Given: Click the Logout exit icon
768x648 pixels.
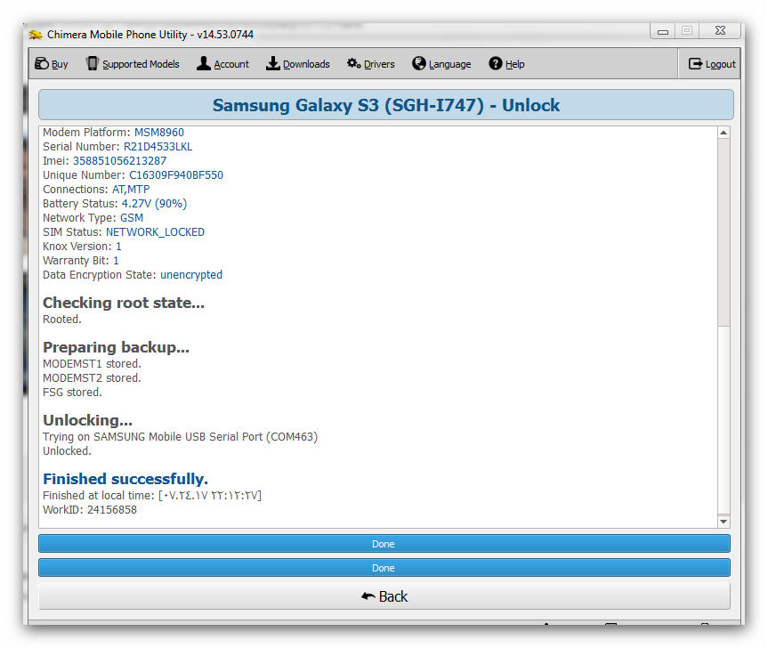Looking at the screenshot, I should click(696, 64).
